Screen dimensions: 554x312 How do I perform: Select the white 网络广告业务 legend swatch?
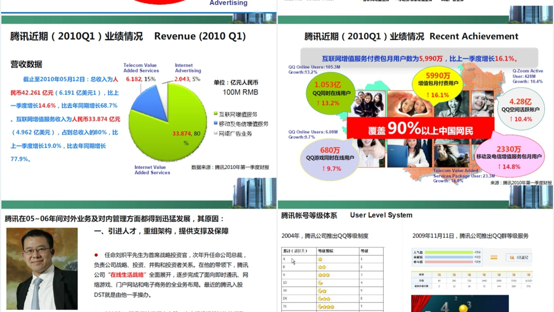[215, 133]
